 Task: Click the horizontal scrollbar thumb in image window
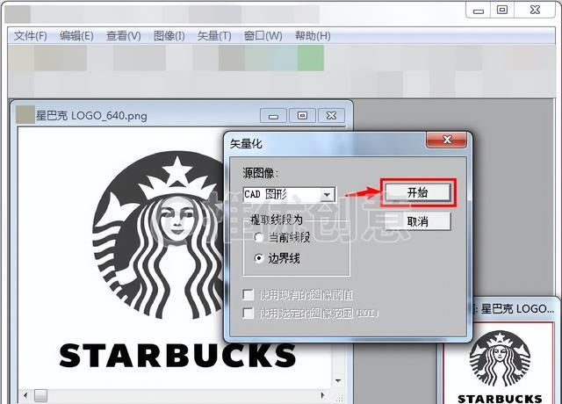point(40,395)
